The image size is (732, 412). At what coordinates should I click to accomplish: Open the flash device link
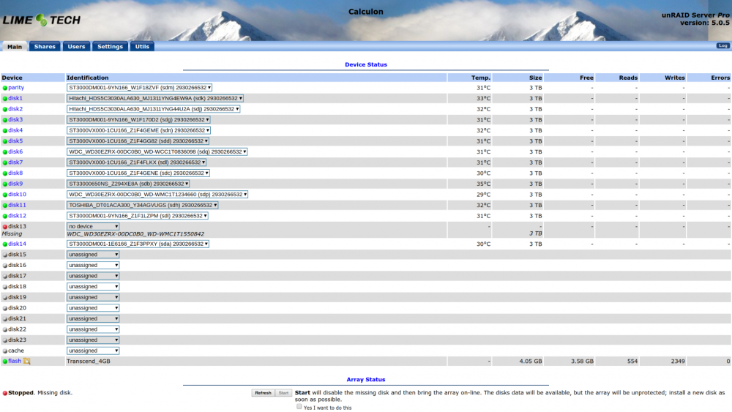point(15,362)
